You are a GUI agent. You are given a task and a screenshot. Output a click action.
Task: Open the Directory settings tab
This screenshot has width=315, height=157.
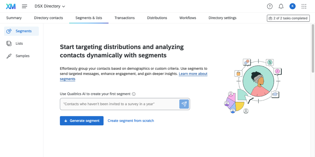(222, 18)
